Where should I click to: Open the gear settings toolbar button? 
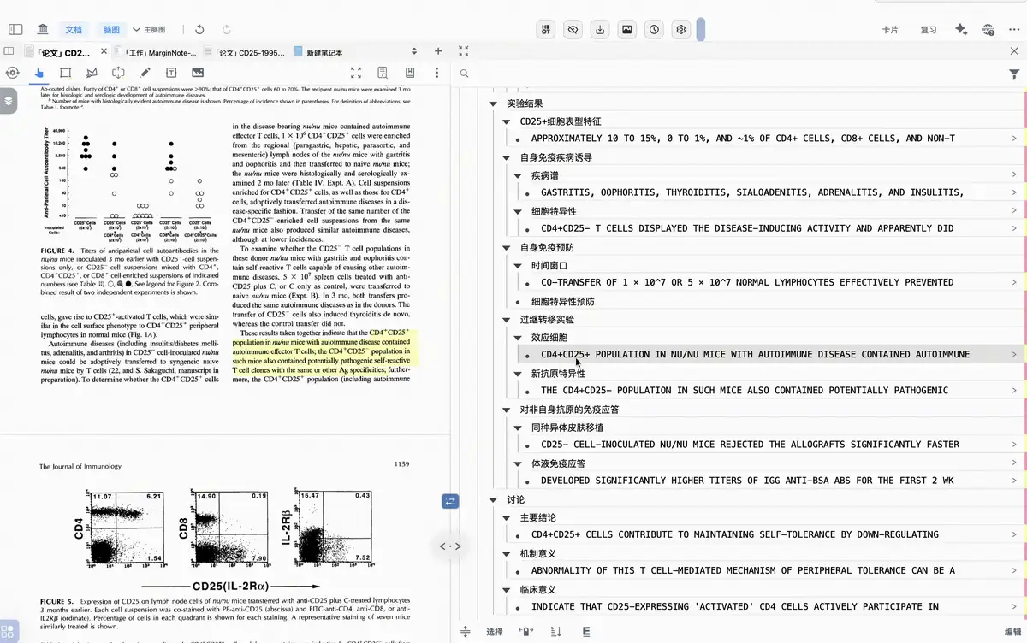(681, 29)
